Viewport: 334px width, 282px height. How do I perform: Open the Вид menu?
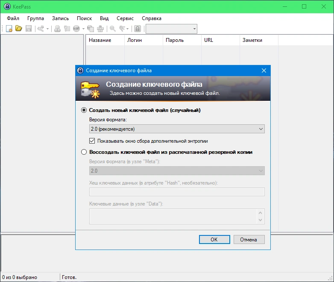pos(104,18)
